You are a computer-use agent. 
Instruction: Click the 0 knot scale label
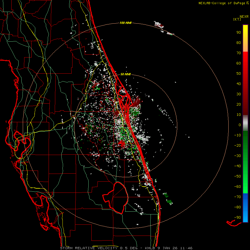[x=240, y=125]
